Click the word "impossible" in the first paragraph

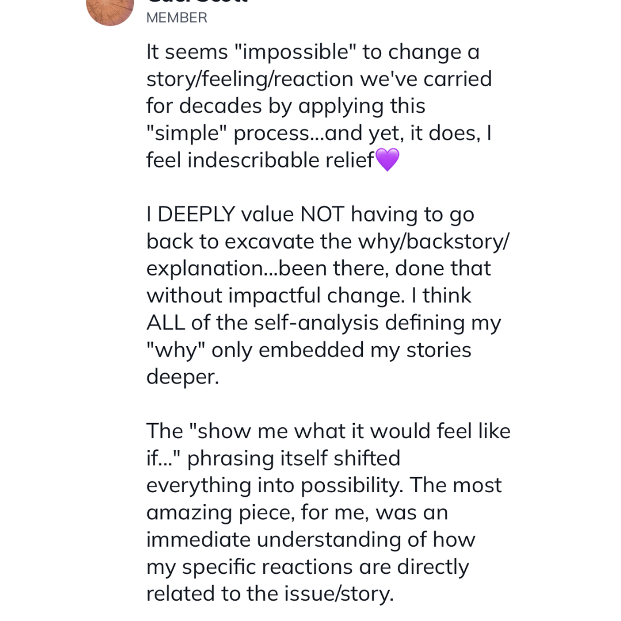296,52
